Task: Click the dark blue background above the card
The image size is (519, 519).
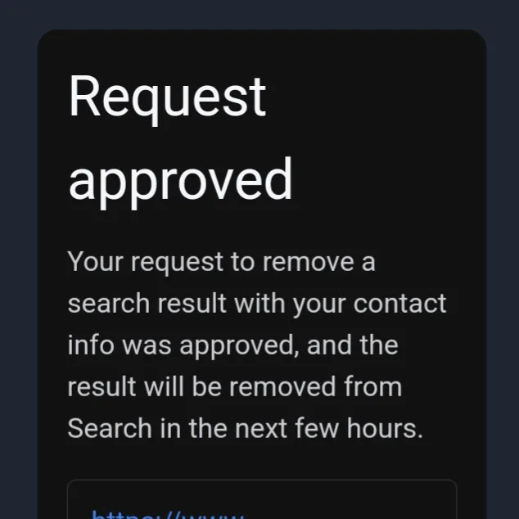Action: point(259,14)
